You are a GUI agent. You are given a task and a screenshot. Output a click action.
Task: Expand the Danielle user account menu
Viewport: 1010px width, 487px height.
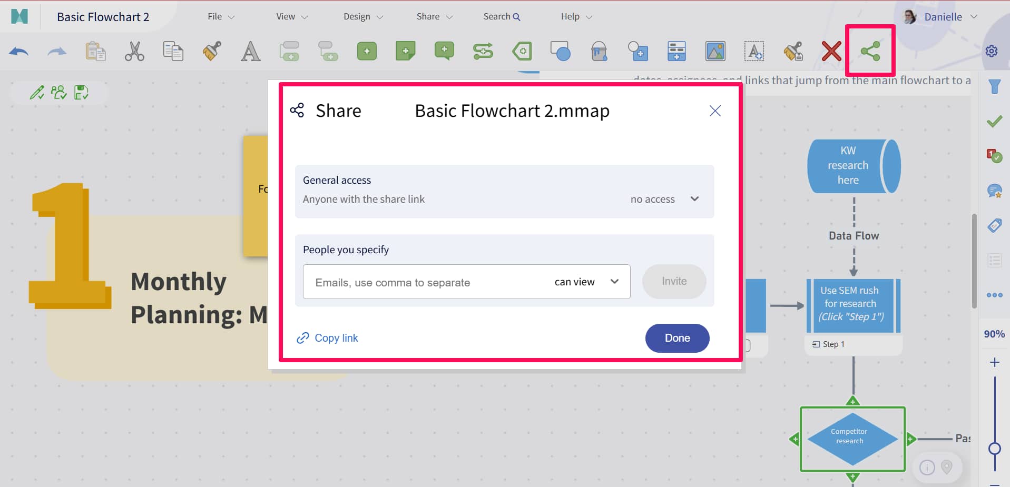coord(943,17)
